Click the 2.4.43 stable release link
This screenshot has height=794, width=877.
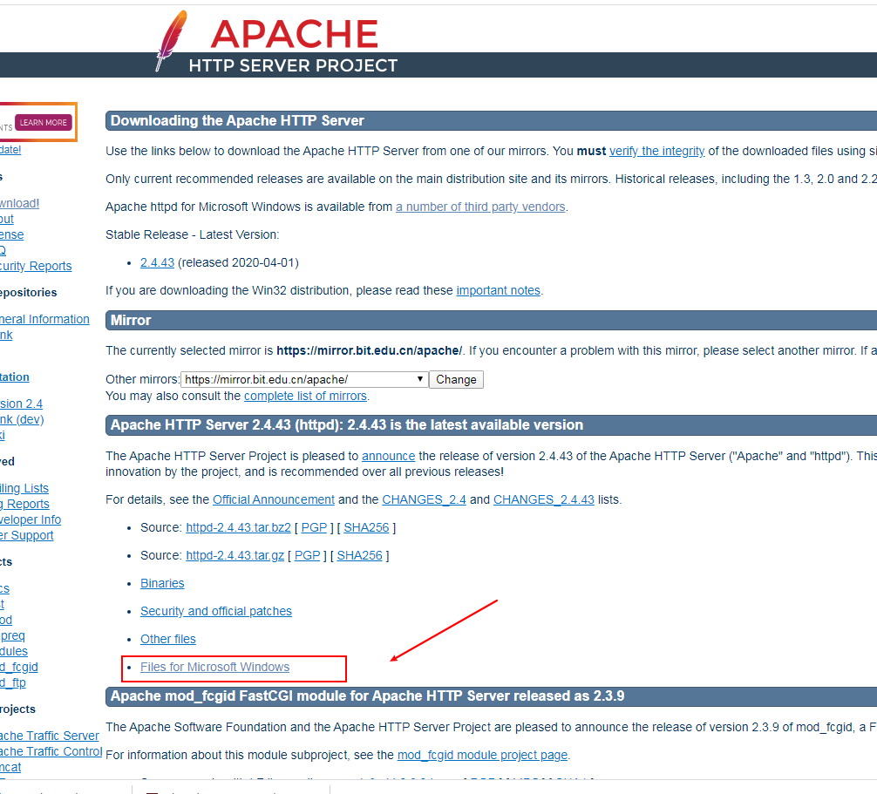(x=157, y=263)
